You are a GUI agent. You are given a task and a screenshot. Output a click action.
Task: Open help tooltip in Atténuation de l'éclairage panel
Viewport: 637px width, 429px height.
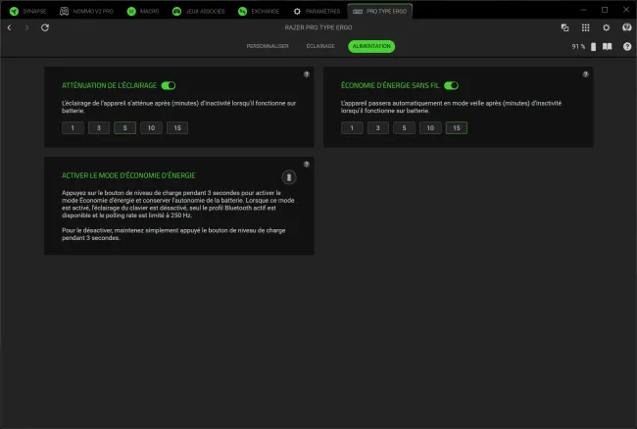tap(307, 74)
